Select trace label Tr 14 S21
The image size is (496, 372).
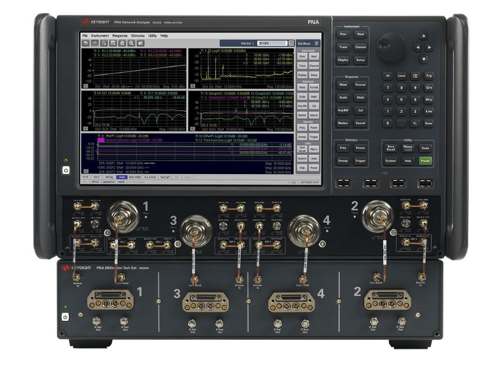(112, 93)
